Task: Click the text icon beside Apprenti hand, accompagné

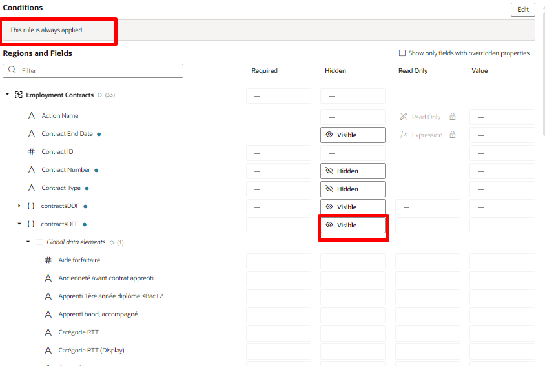Action: click(48, 314)
